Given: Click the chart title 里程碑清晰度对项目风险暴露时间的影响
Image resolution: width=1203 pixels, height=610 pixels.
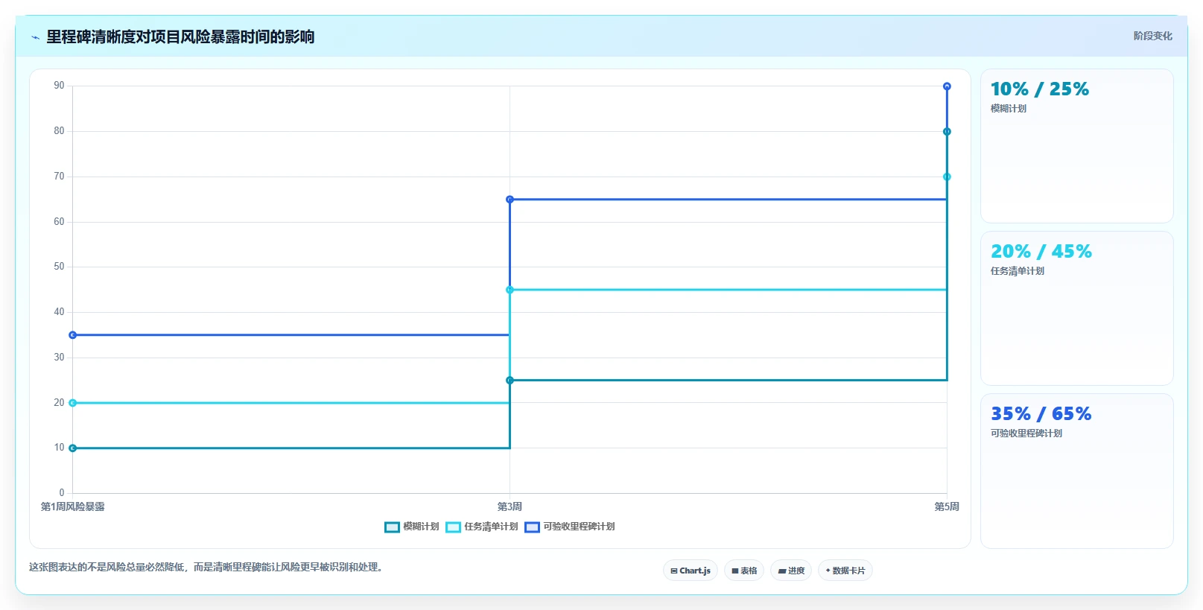Looking at the screenshot, I should 180,36.
